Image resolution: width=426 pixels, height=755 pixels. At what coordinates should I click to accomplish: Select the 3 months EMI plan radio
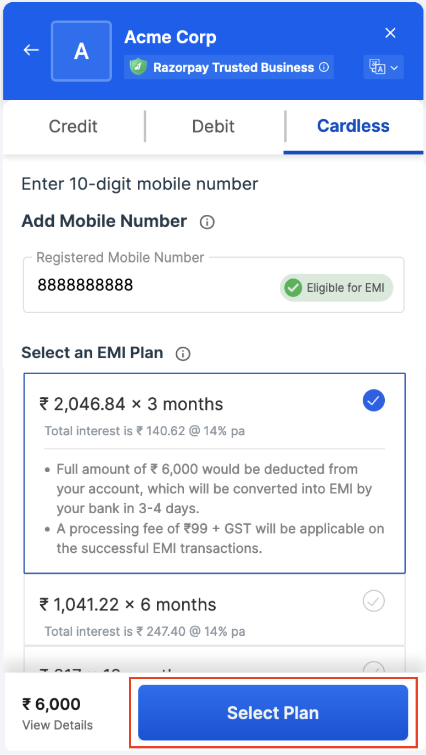tap(374, 401)
